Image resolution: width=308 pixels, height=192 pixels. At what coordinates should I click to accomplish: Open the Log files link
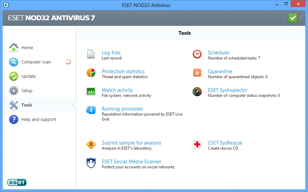[111, 53]
